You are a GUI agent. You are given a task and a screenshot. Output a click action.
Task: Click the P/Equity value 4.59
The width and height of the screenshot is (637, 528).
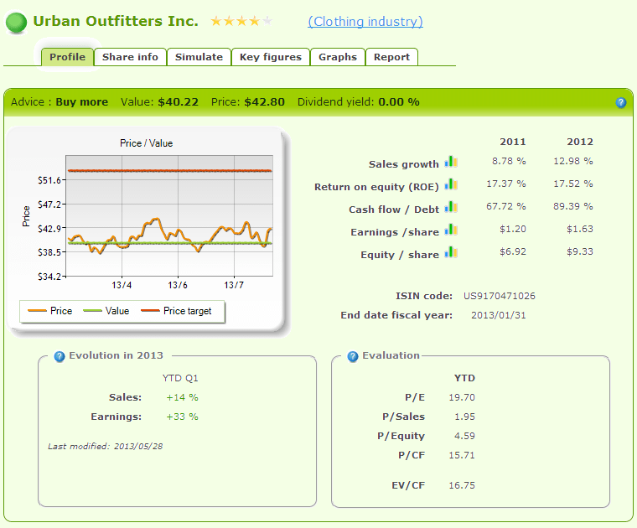pos(464,436)
